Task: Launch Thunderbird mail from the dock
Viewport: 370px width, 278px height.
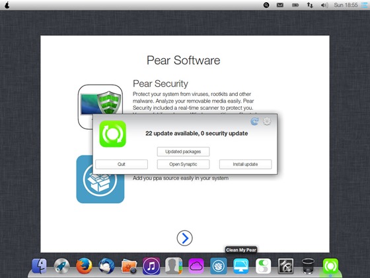Action: pos(106,266)
